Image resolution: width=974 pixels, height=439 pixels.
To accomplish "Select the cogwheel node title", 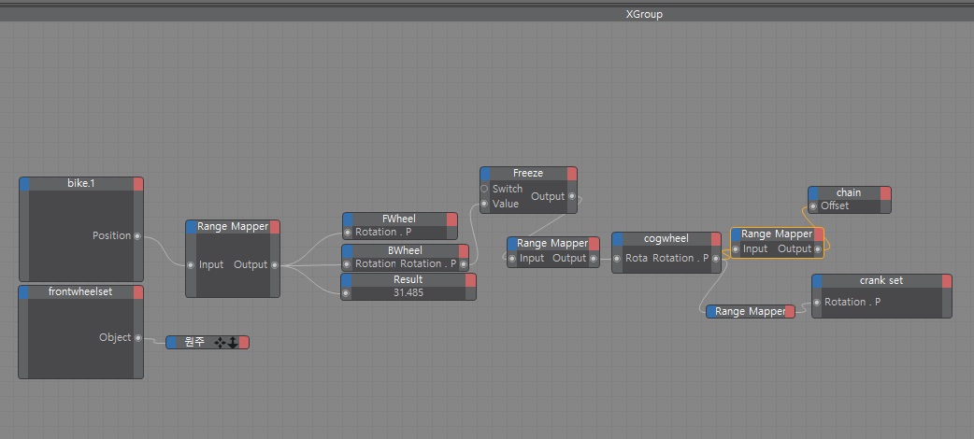I will click(666, 239).
